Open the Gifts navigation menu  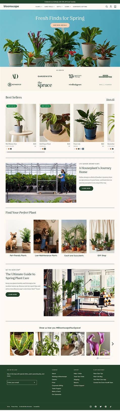[59, 7]
